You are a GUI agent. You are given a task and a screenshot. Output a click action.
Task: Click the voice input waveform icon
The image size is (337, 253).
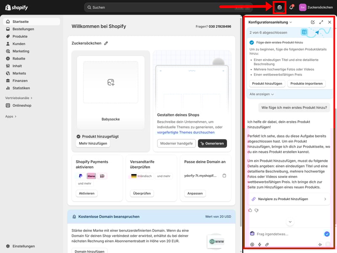(321, 244)
